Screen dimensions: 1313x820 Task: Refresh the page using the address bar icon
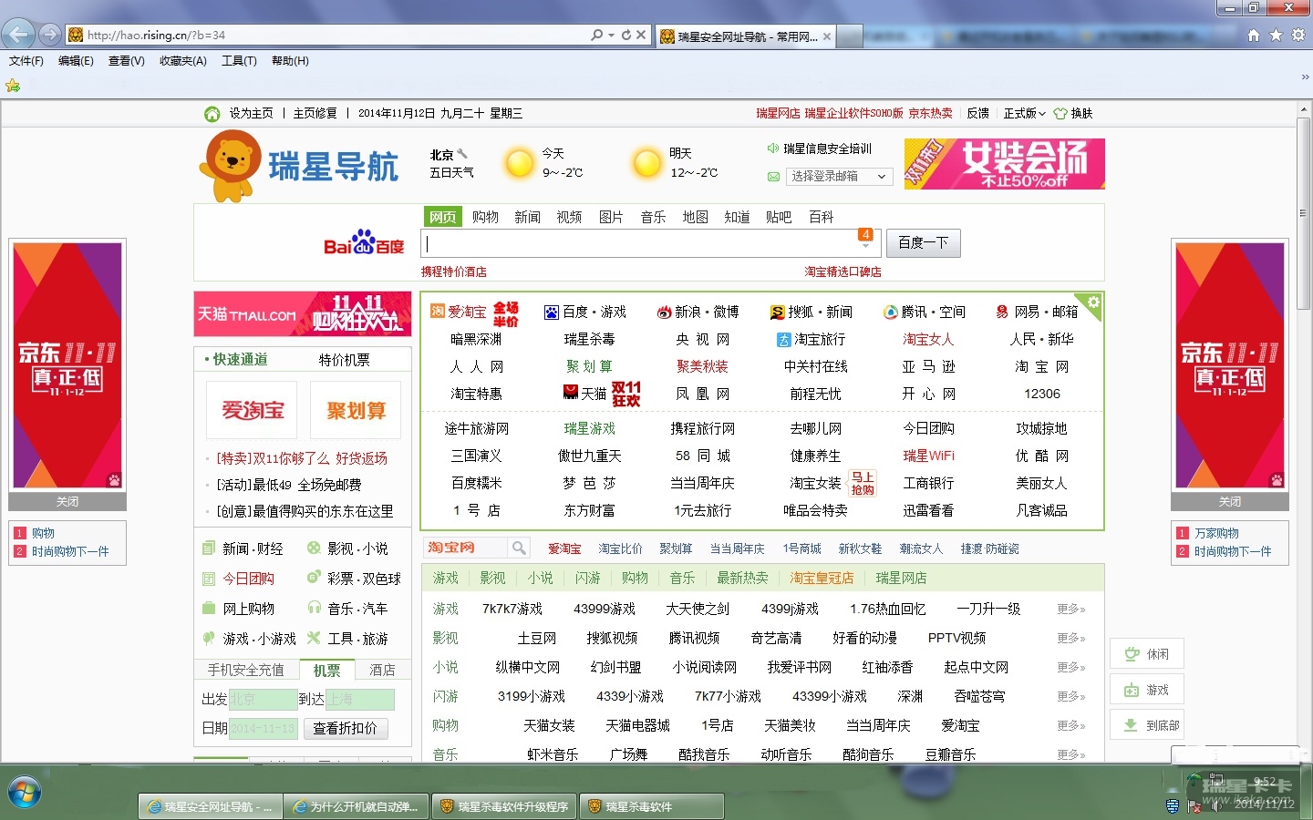[625, 35]
